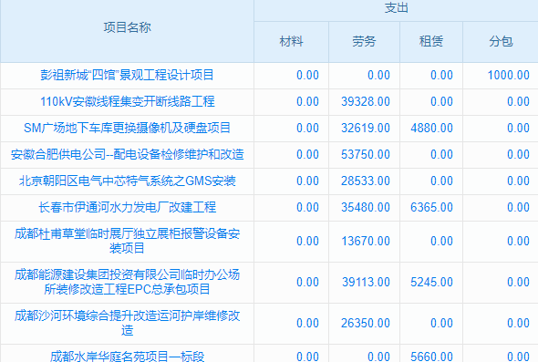
Task: Open project 北京朝阳区电气中芯特气系统之GMS安装
Action: pos(128,181)
